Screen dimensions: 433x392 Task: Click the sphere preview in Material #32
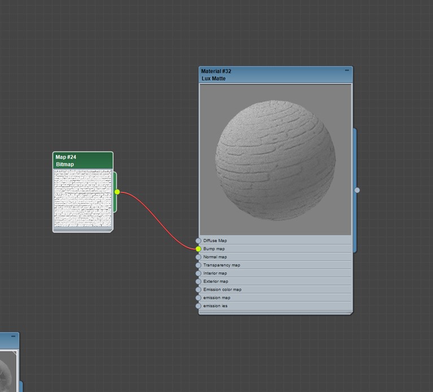tap(275, 159)
